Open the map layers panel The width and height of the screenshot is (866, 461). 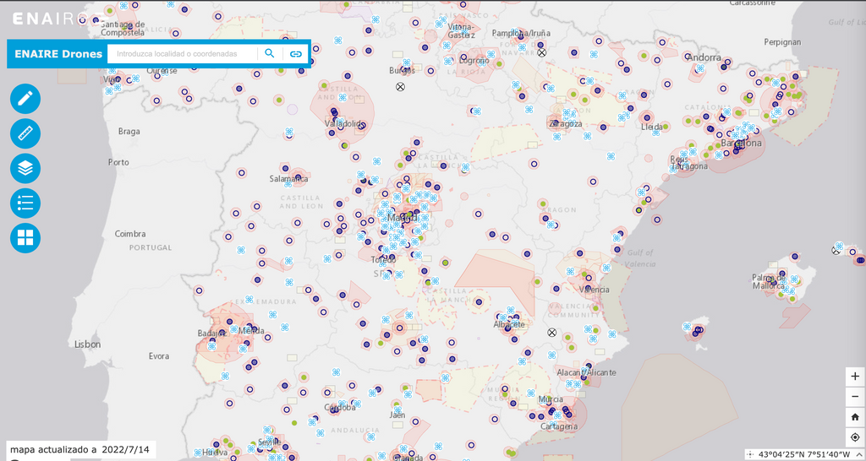25,168
